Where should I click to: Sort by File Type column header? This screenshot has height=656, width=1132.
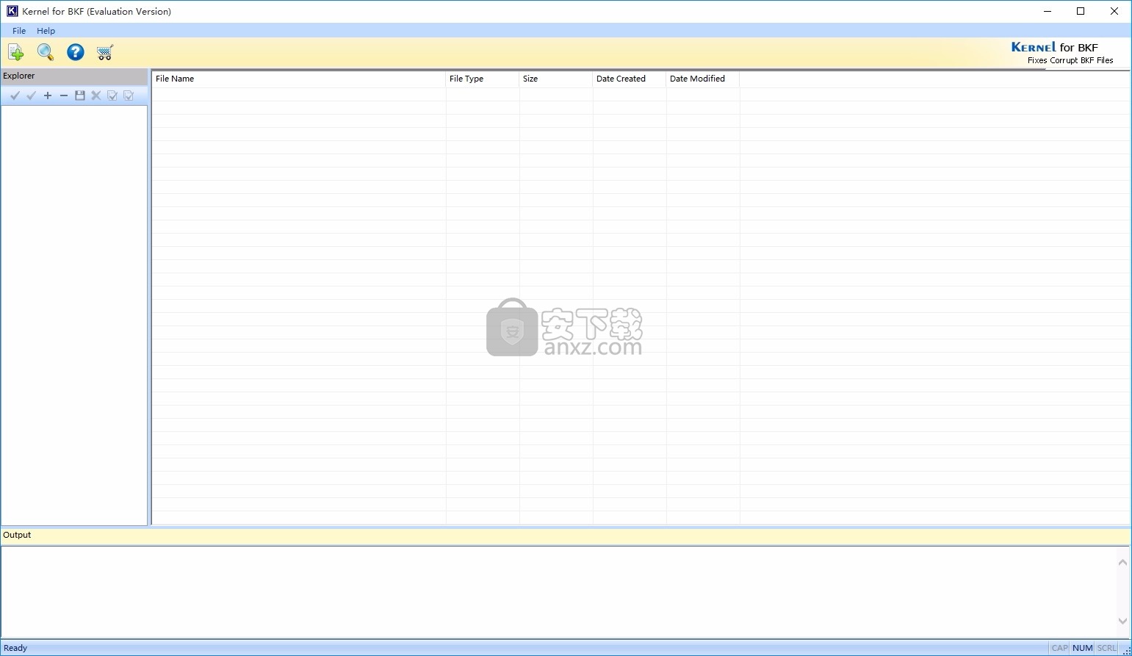click(x=482, y=79)
